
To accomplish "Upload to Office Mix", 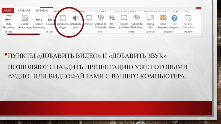I will pos(101,21).
